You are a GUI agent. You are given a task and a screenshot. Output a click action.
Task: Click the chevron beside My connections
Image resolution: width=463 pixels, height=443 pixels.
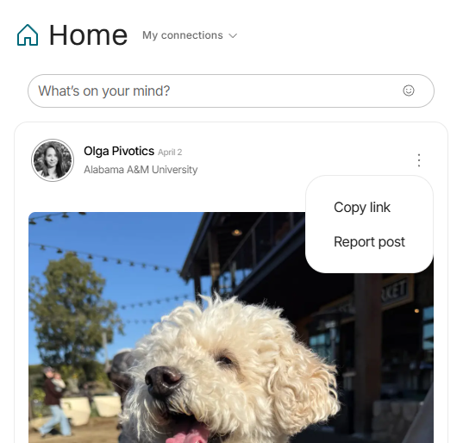pos(233,35)
